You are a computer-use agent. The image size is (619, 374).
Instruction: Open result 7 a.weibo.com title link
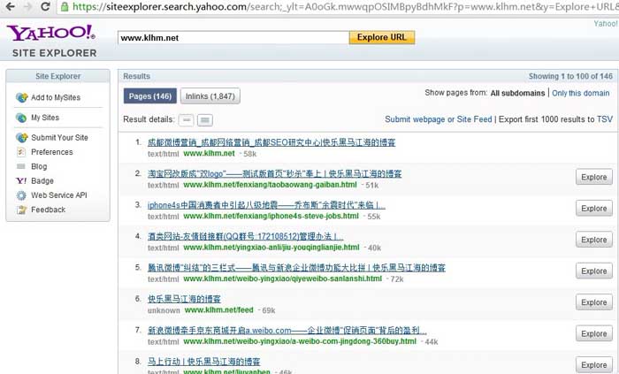coord(287,330)
